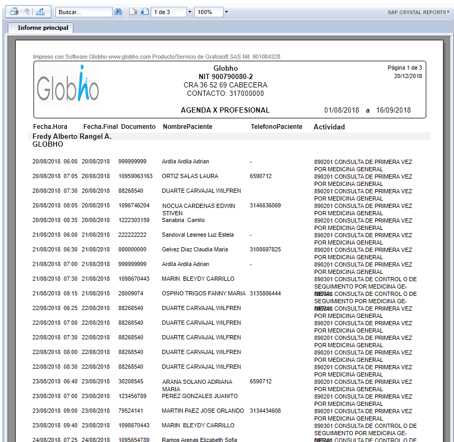Click the SAP Crystal Reports logo
This screenshot has width=454, height=442.
(418, 12)
